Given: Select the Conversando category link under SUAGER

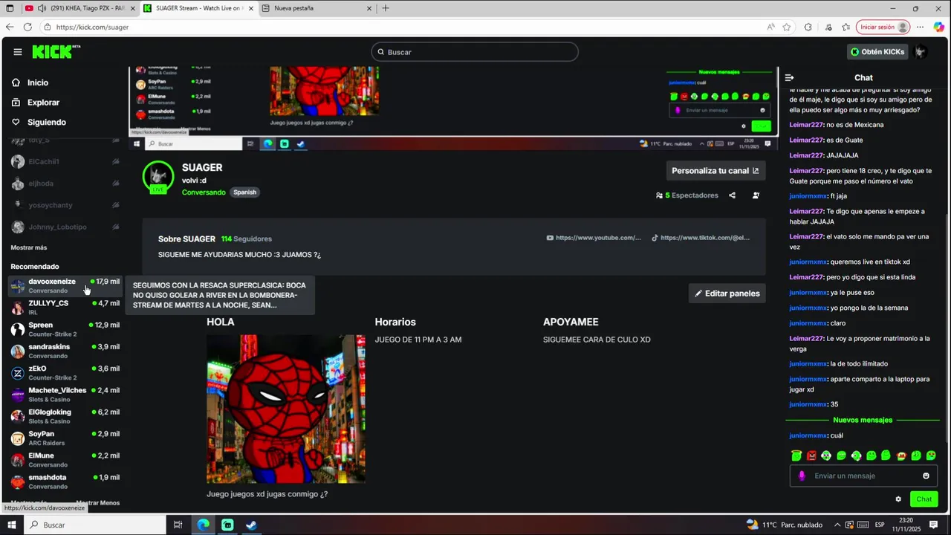Looking at the screenshot, I should pyautogui.click(x=204, y=192).
